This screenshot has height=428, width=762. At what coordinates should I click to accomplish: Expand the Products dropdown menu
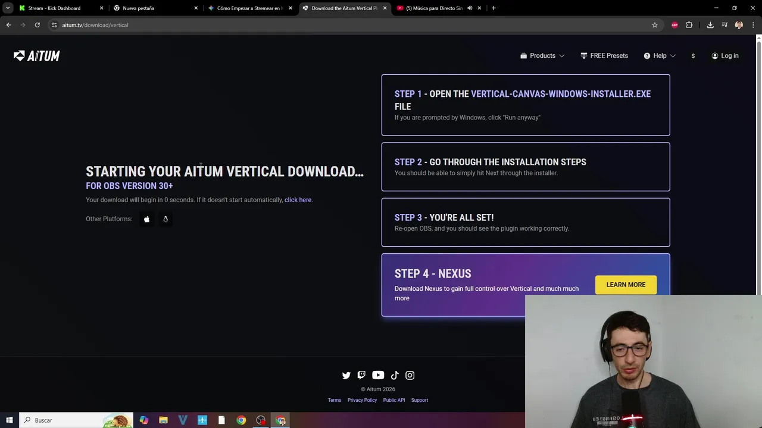point(542,56)
